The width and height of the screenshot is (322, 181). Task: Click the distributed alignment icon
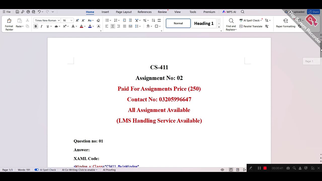coord(130,26)
